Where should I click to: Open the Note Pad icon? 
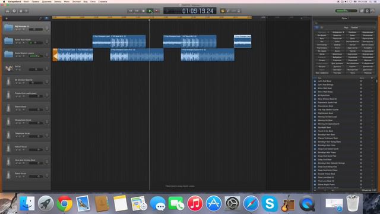click(362, 11)
